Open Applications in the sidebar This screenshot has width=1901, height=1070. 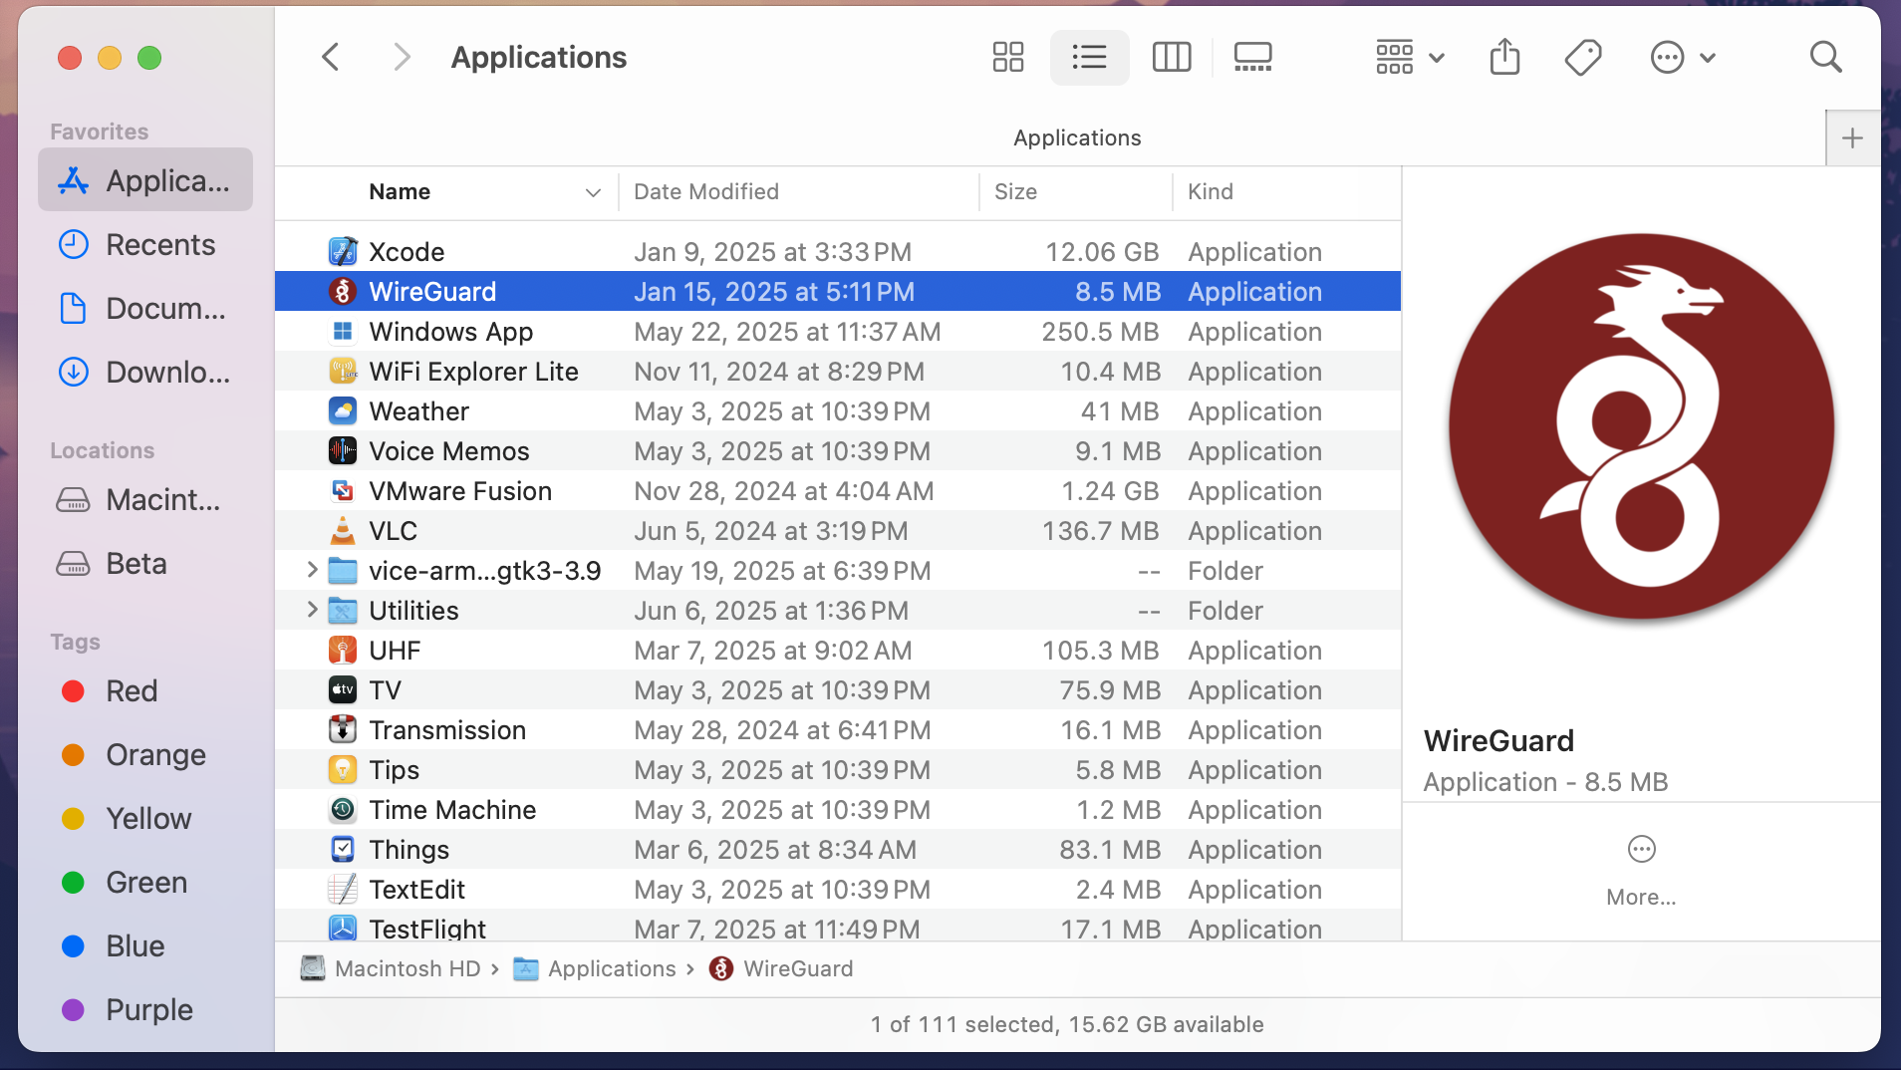tap(145, 180)
